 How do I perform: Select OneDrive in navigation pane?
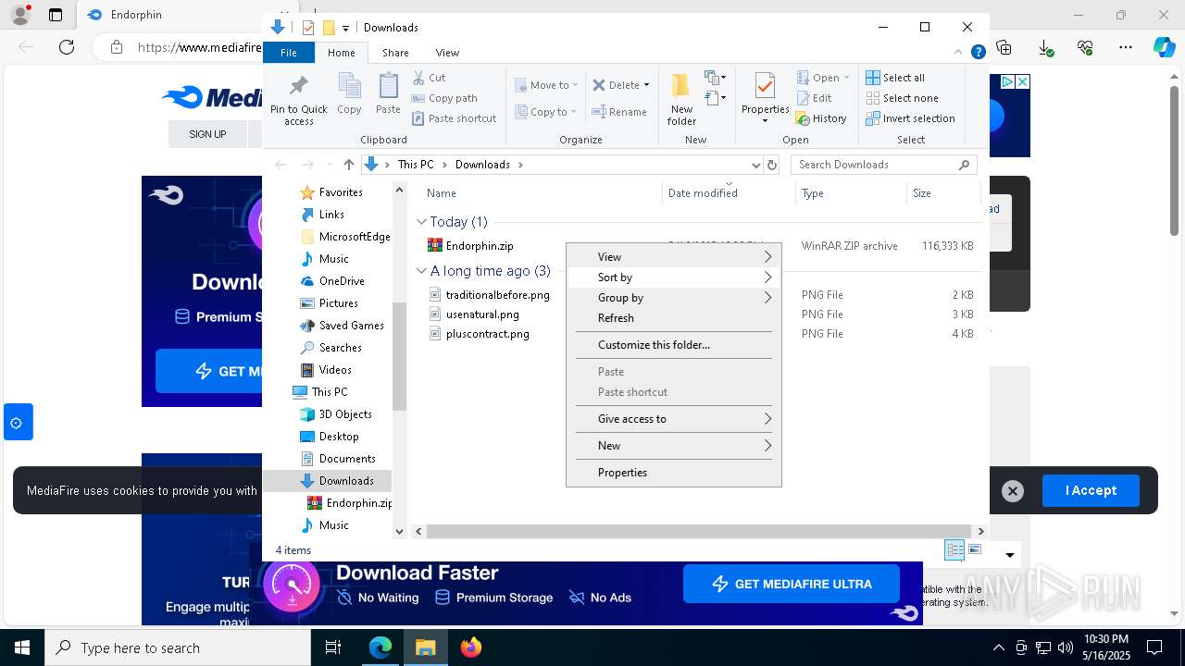coord(342,281)
